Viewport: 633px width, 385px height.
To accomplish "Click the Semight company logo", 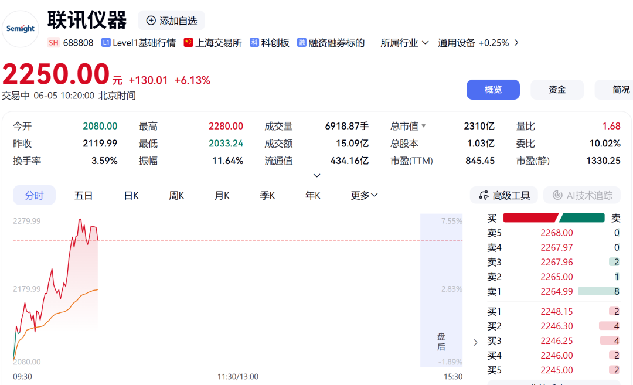I will [x=20, y=29].
